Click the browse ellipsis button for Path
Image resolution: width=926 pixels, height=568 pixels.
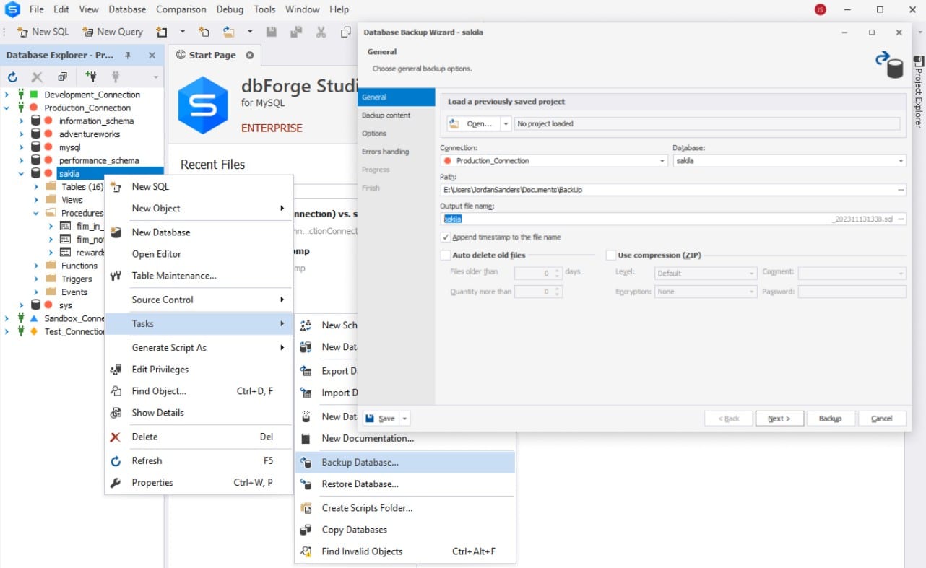[901, 190]
